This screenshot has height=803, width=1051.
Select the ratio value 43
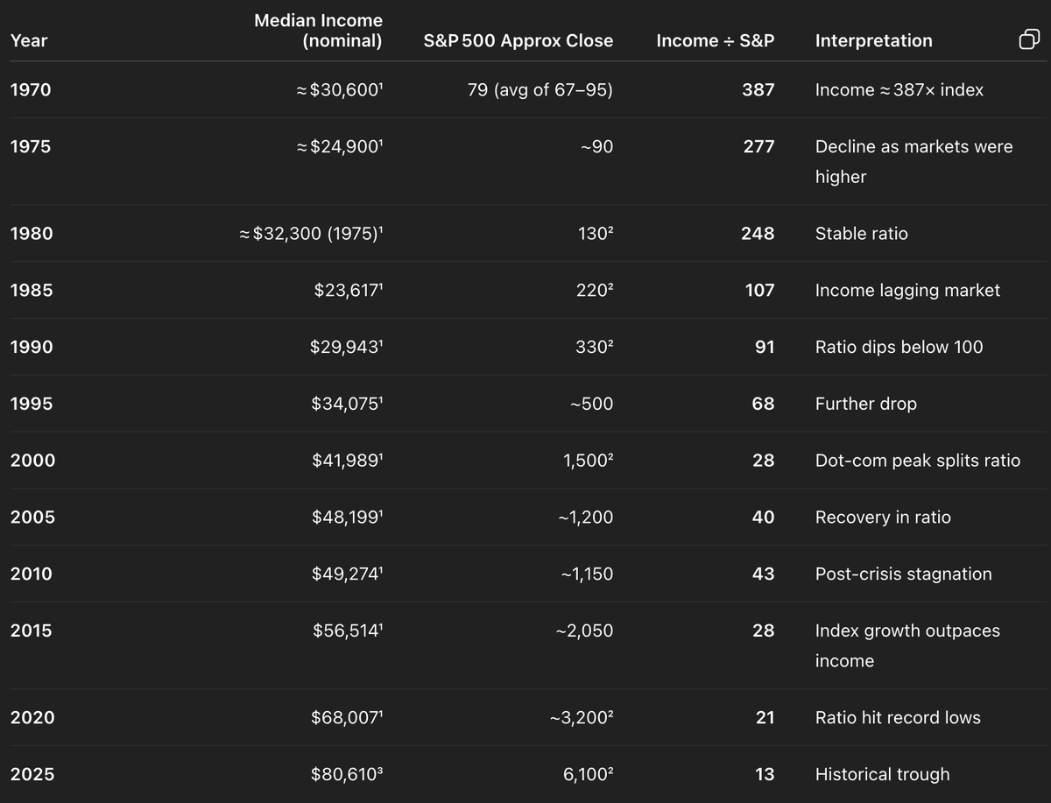[764, 574]
